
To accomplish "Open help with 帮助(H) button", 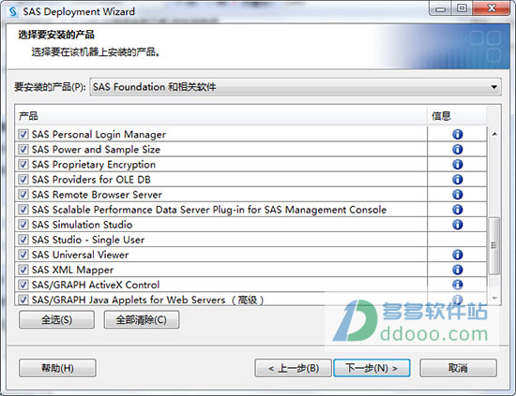I will [57, 368].
